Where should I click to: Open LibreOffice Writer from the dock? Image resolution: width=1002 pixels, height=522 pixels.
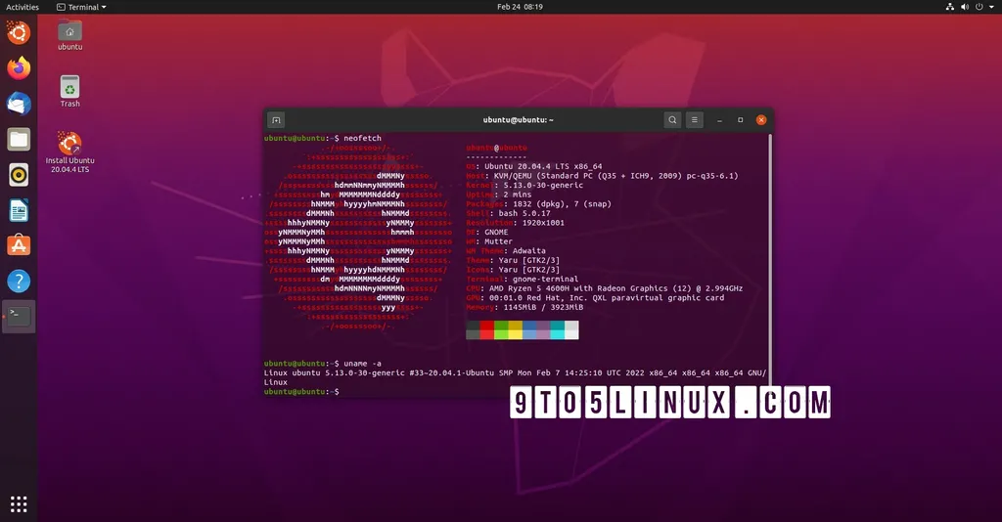[x=19, y=210]
